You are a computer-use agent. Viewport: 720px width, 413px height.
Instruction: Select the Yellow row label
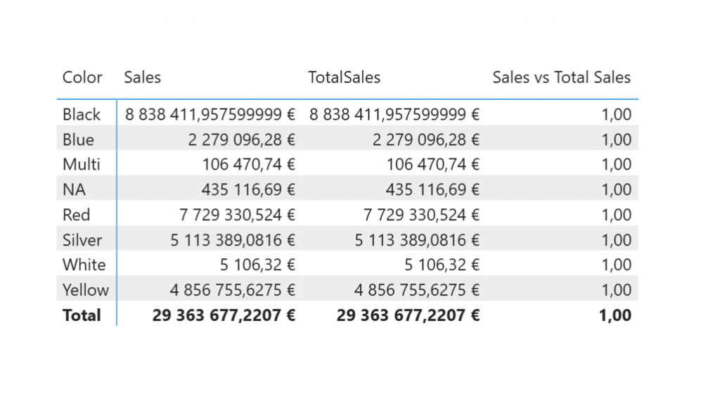point(85,290)
